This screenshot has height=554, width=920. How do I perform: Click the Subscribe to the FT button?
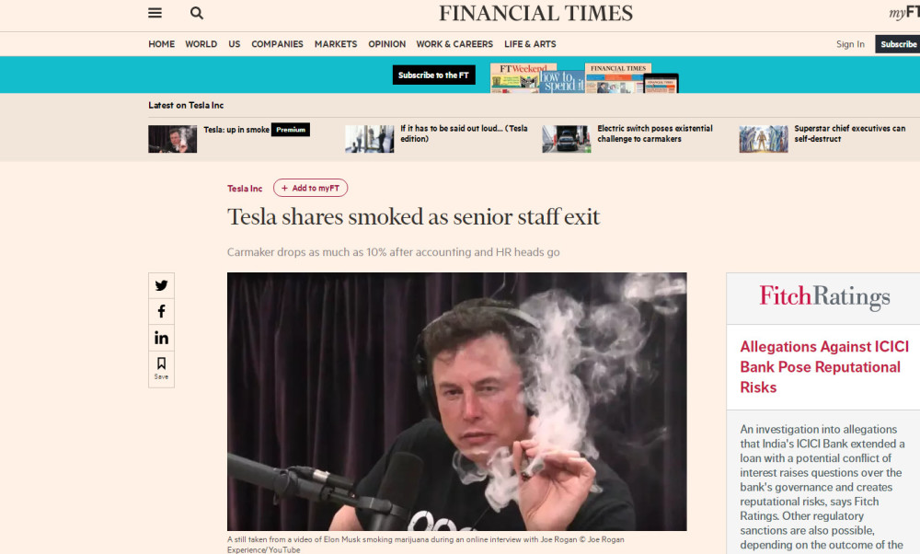pyautogui.click(x=433, y=75)
